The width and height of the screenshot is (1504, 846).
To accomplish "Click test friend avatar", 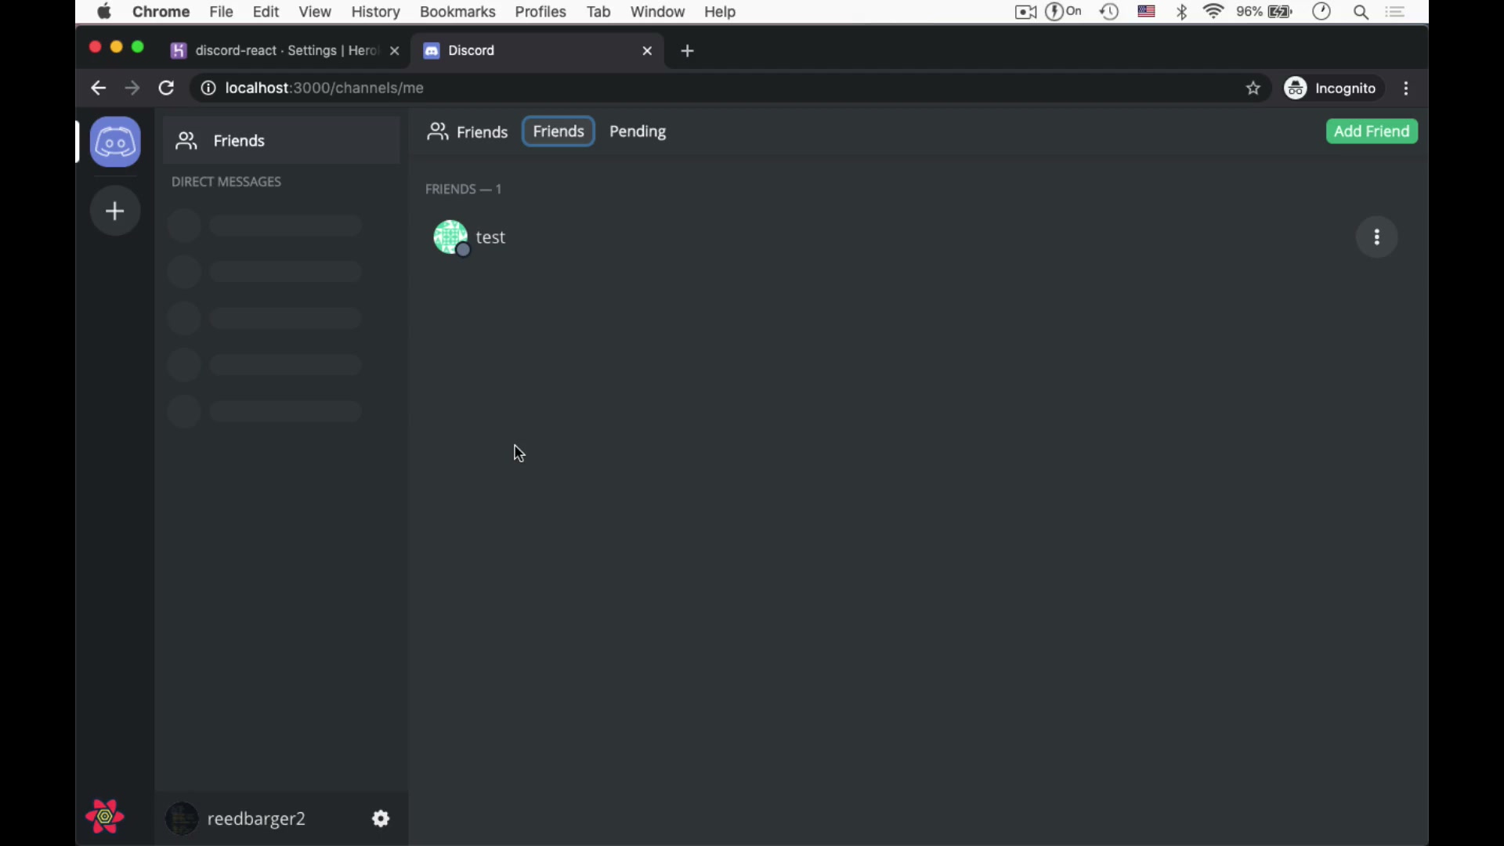I will pyautogui.click(x=451, y=237).
